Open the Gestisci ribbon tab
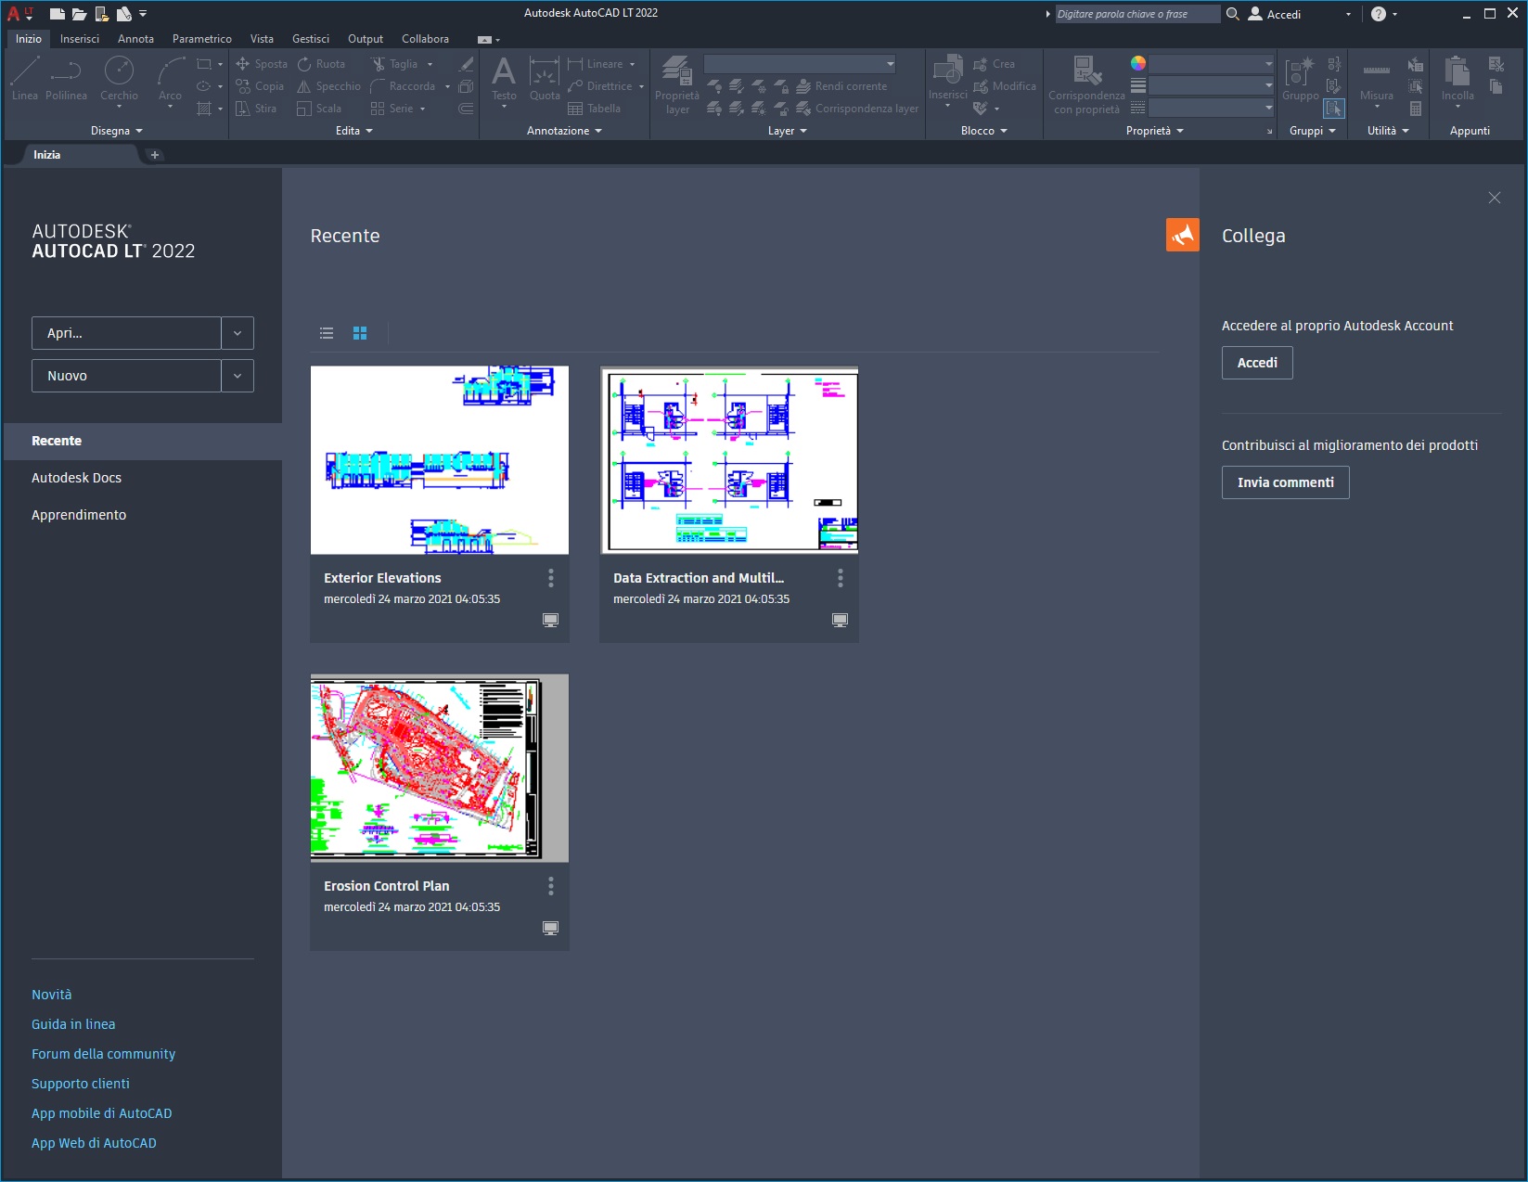This screenshot has height=1182, width=1528. [311, 39]
